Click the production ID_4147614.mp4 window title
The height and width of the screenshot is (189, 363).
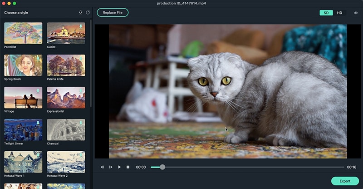(x=181, y=3)
